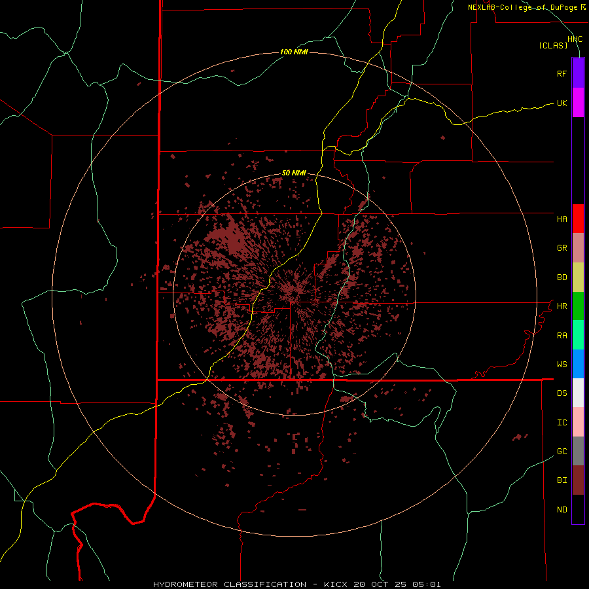This screenshot has height=589, width=589.
Task: Click the 05:01 timestamp text
Action: point(426,584)
